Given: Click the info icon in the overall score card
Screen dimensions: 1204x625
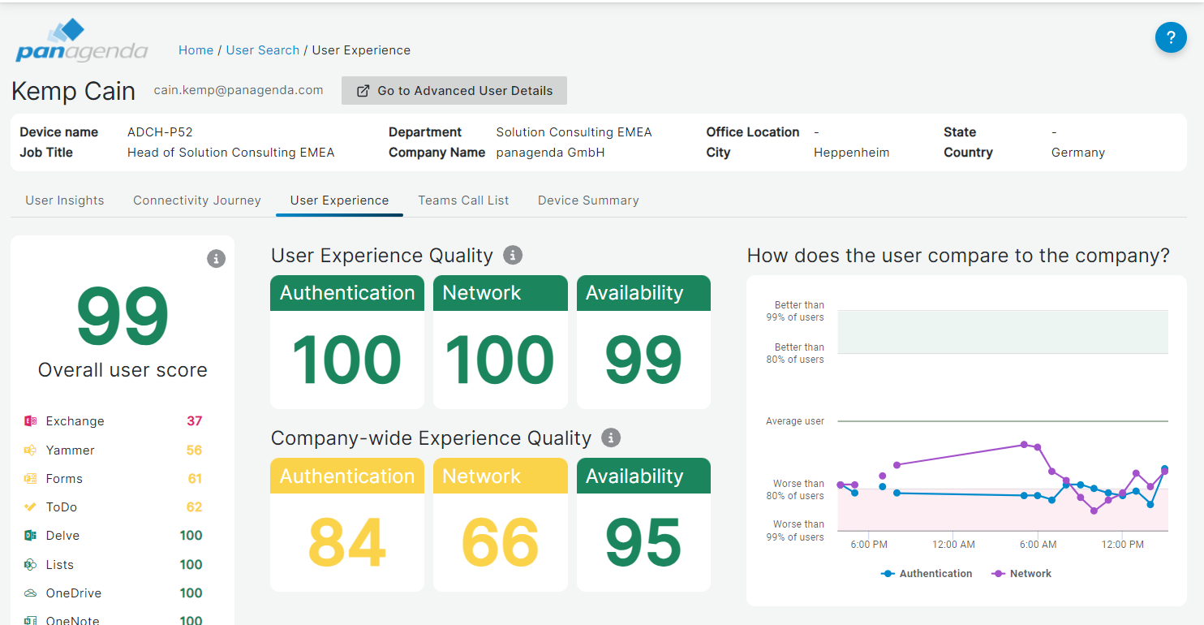Looking at the screenshot, I should [x=216, y=259].
